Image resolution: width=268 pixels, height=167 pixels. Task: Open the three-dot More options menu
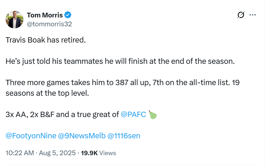point(253,15)
